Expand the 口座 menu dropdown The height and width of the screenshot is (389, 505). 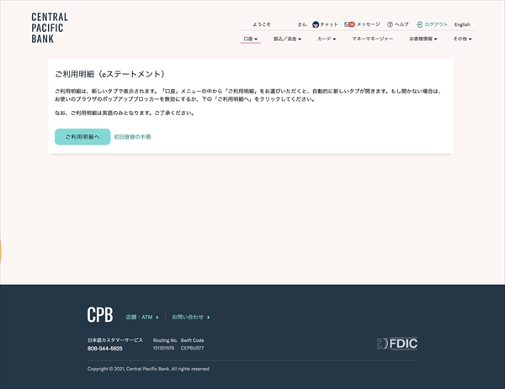pos(250,39)
